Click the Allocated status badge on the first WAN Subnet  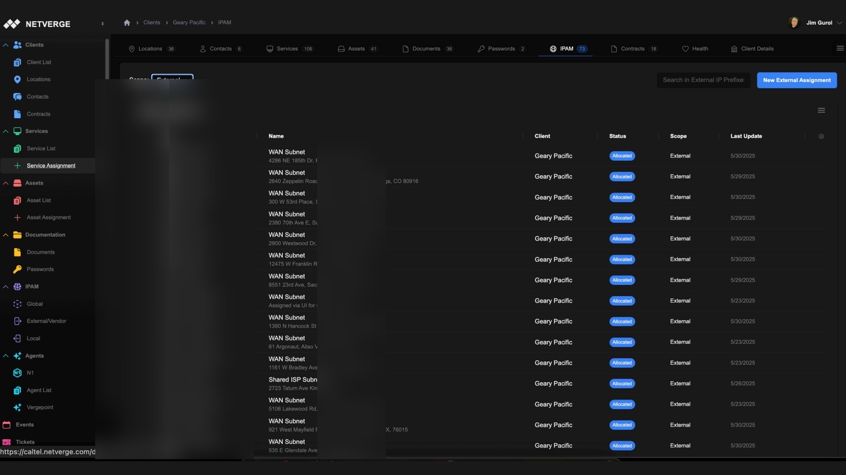(622, 156)
